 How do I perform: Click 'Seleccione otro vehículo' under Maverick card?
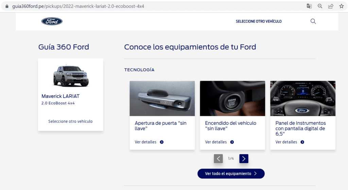pyautogui.click(x=70, y=121)
